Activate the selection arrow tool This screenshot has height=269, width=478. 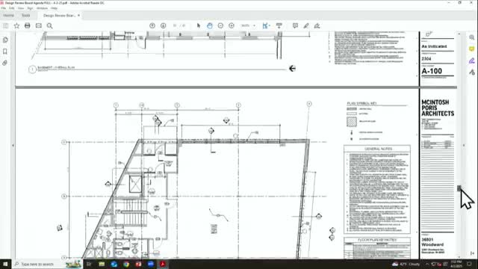(x=199, y=25)
